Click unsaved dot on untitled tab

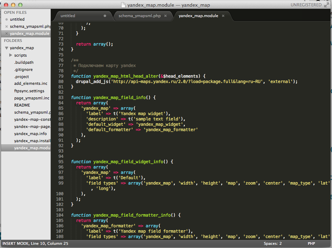[x=105, y=16]
